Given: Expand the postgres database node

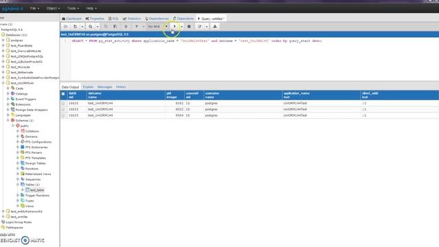Looking at the screenshot, I should tap(3, 40).
